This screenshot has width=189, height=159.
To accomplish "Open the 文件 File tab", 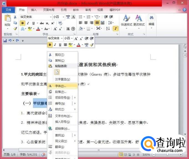I will [x=8, y=10].
